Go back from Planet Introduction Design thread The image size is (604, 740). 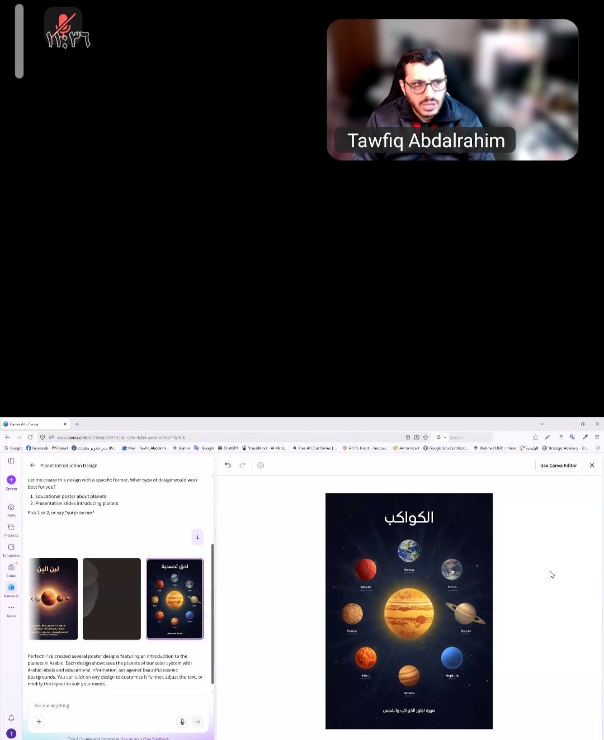click(x=32, y=465)
